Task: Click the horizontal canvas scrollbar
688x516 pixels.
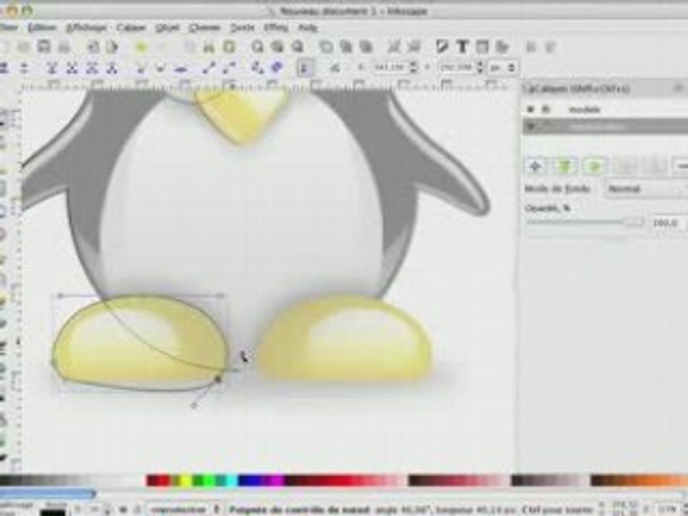Action: pos(47,495)
